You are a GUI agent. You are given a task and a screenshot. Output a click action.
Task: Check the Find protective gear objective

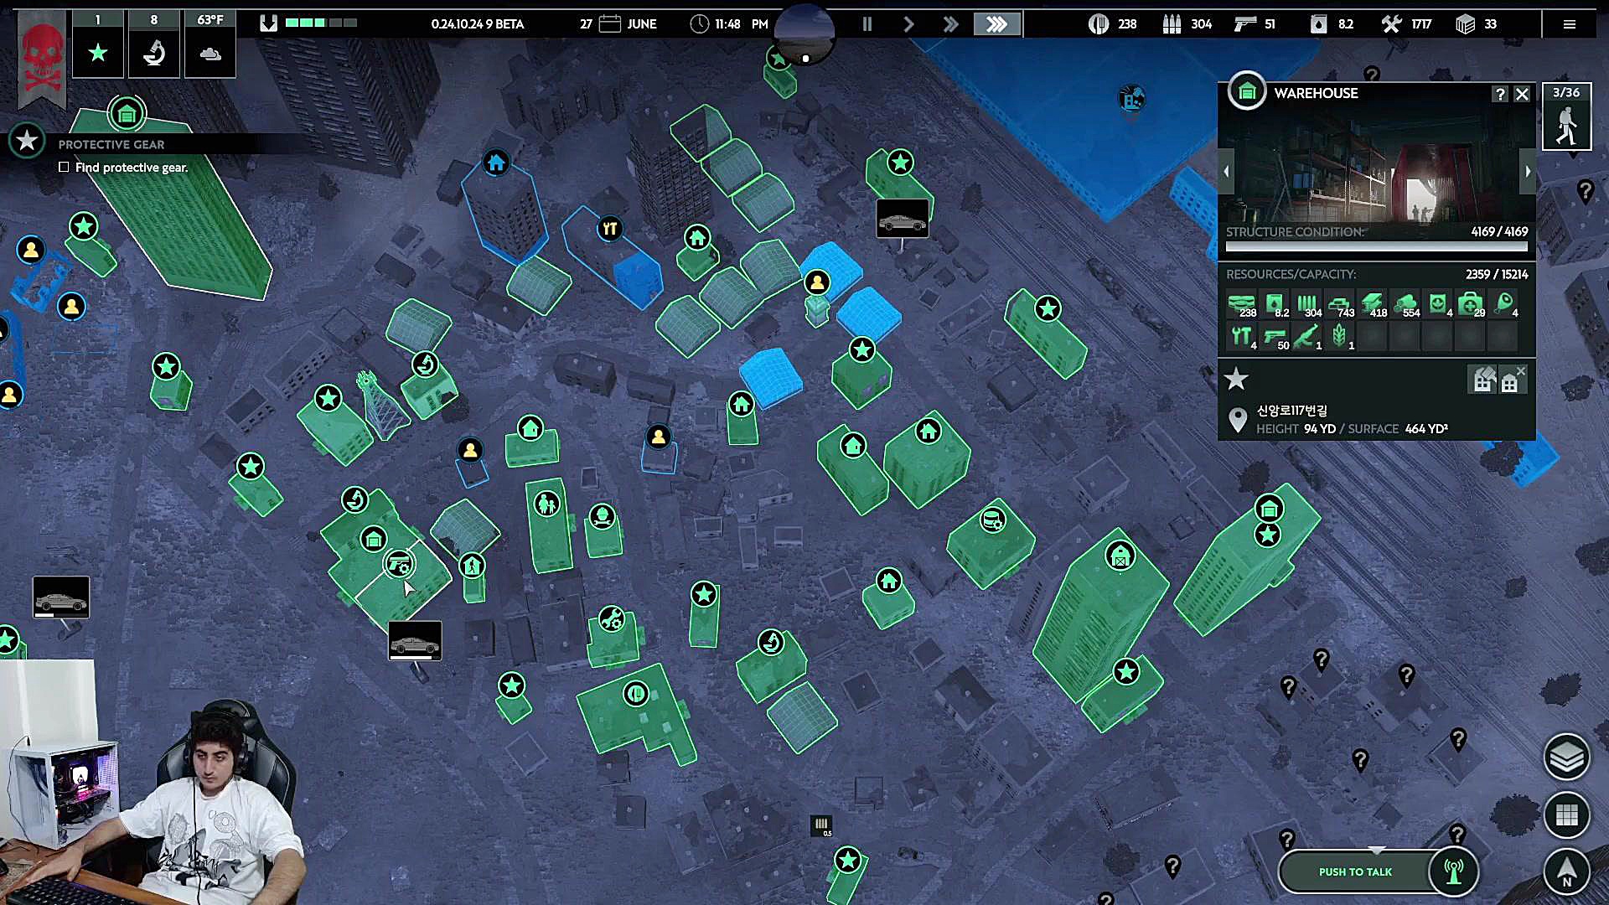(64, 168)
